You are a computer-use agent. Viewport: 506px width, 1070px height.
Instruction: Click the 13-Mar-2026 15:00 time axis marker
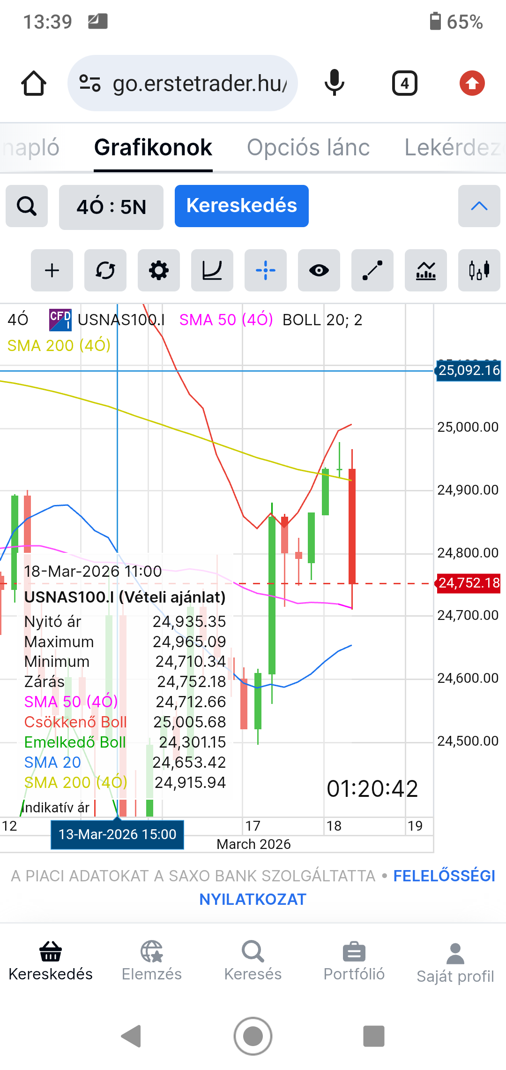click(117, 834)
